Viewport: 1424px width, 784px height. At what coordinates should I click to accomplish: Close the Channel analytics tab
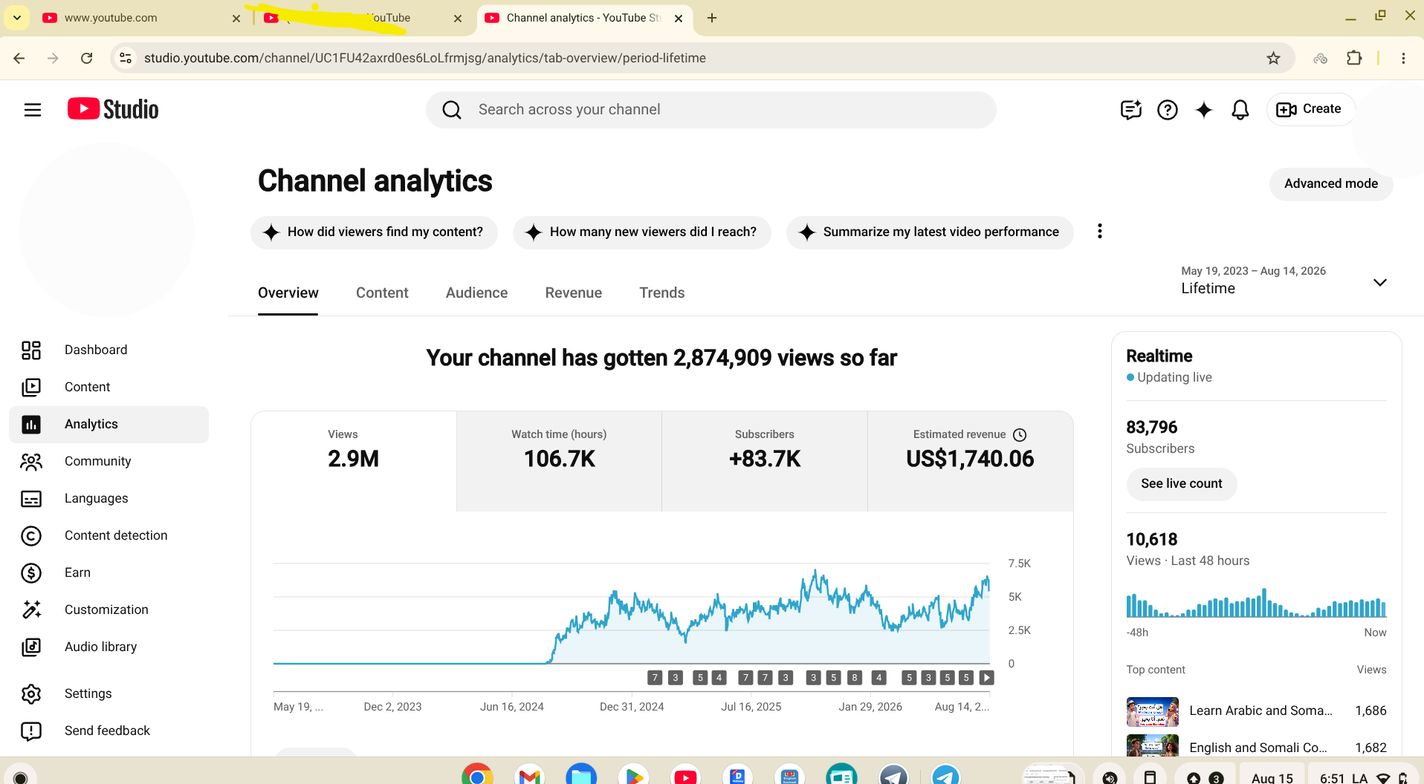tap(679, 19)
